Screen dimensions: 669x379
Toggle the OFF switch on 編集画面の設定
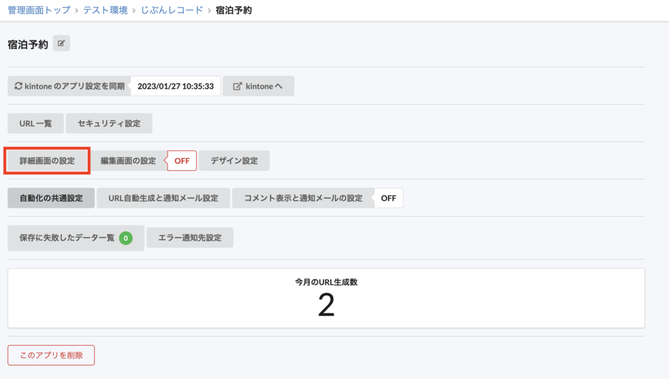pyautogui.click(x=181, y=160)
